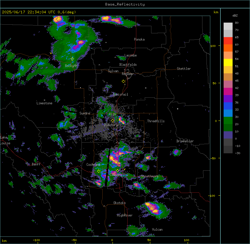Click the yellow diamond marker above Calgary label
Image resolution: width=250 pixels, height=244 pixels.
[117, 171]
